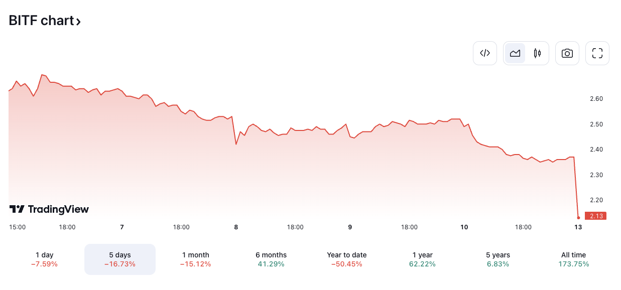Activate the 1 day timeframe

pyautogui.click(x=44, y=259)
